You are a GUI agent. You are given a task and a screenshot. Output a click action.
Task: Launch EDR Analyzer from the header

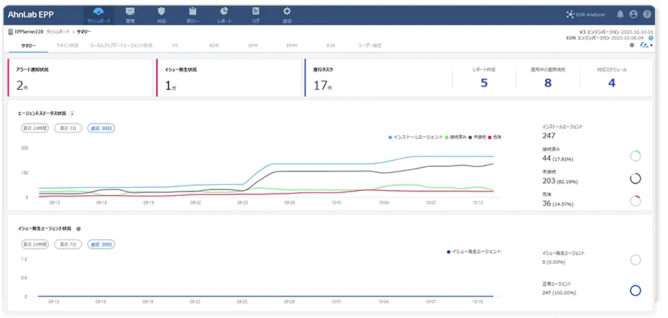(x=586, y=14)
